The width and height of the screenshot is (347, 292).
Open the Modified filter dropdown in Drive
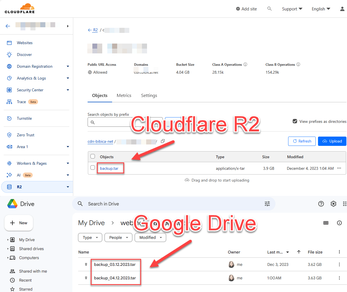click(x=150, y=237)
